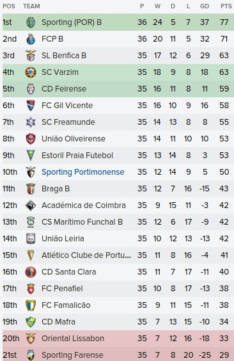
Task: Click the FC Gil Vicente shield icon
Action: coord(31,106)
